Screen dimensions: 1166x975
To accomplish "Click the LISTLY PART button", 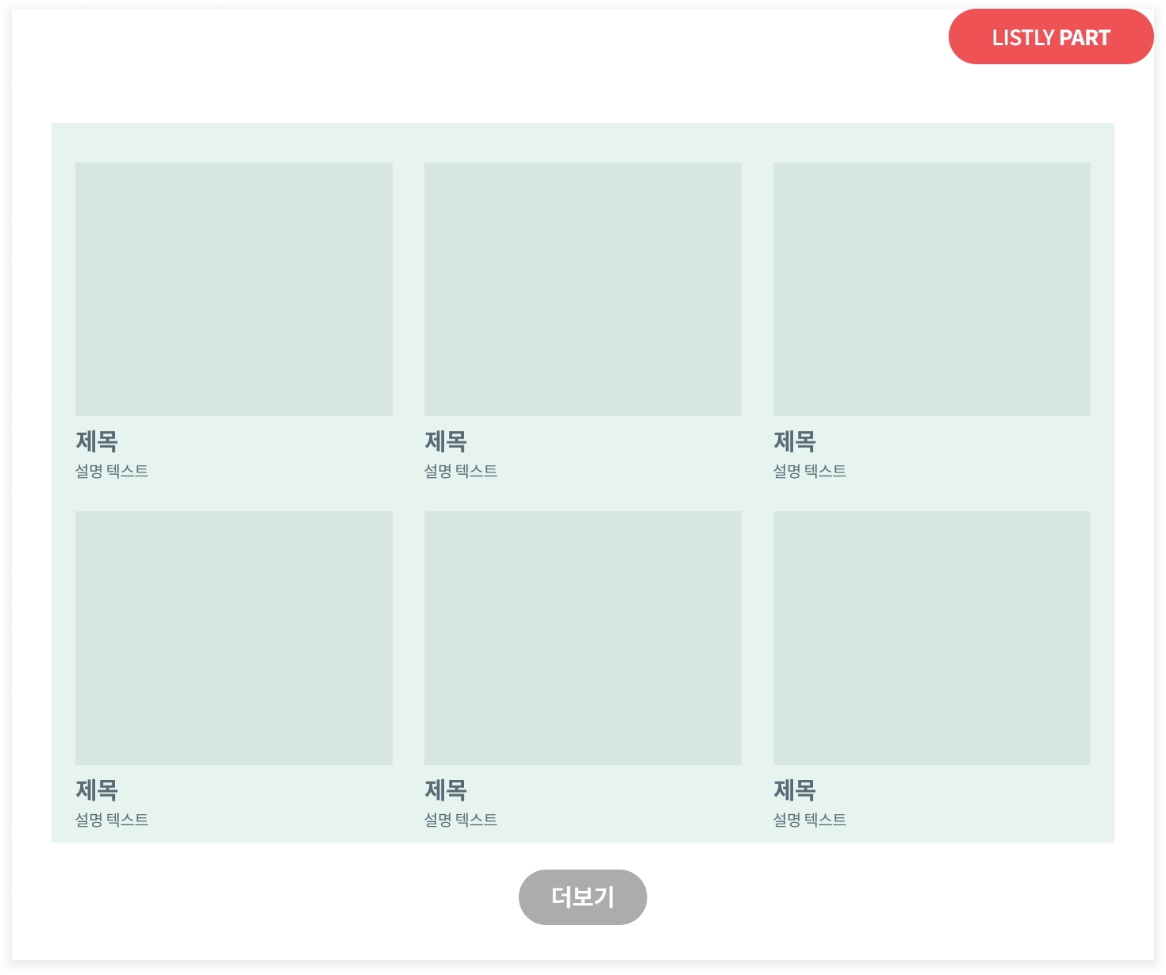I will pyautogui.click(x=1050, y=37).
